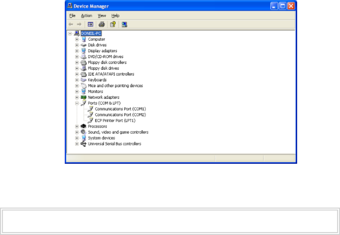
Task: Click the Help properties toolbar icon
Action: 113,24
